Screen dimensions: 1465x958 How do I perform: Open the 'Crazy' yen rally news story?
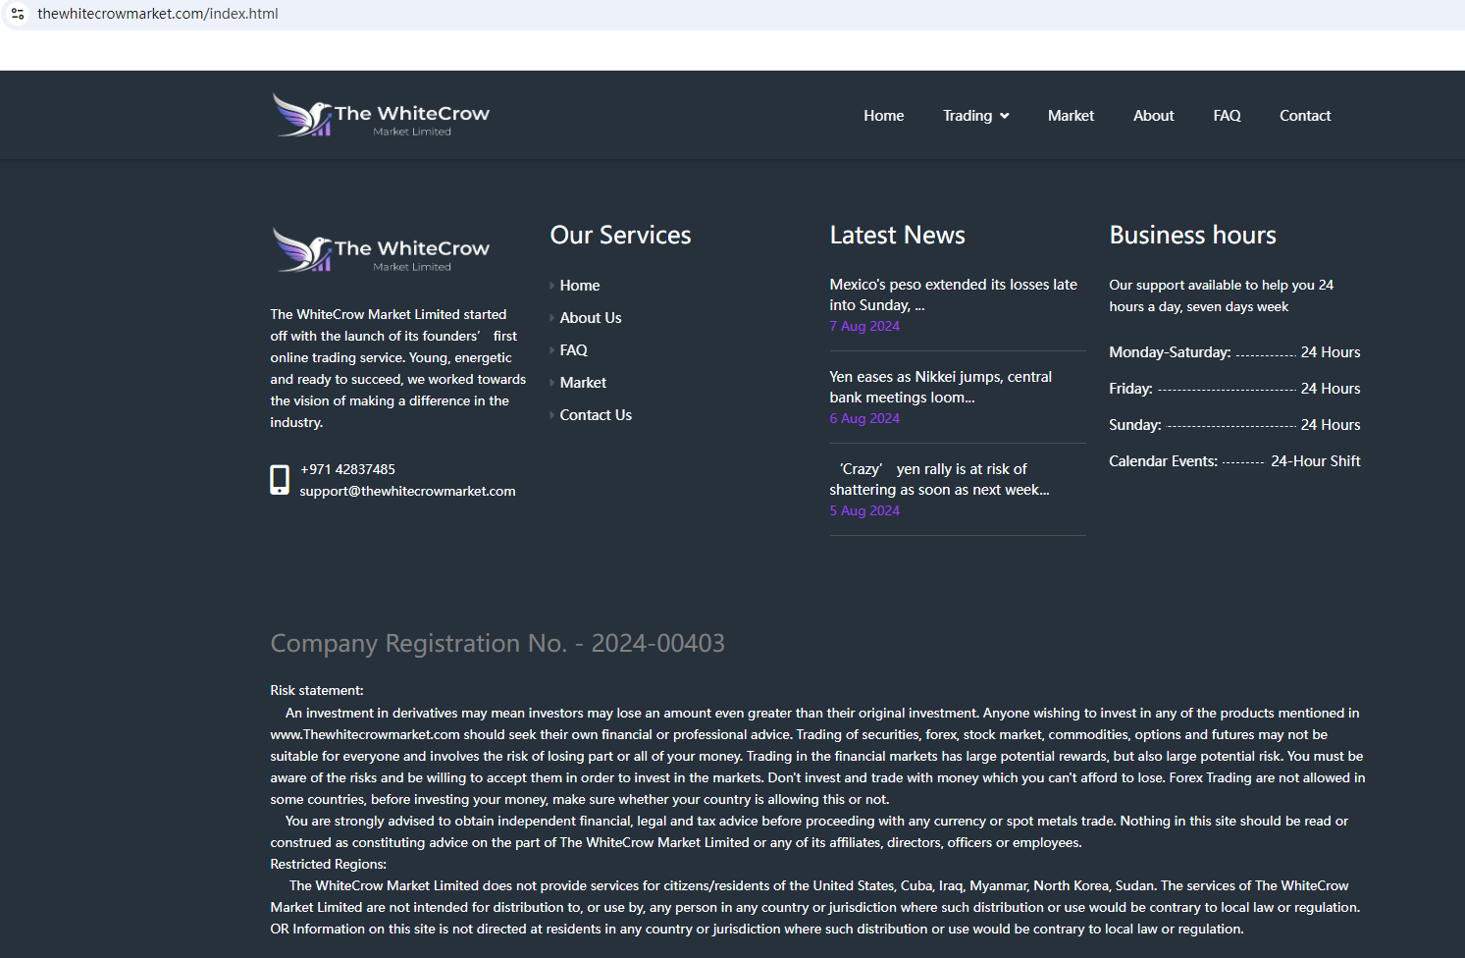[x=939, y=479]
